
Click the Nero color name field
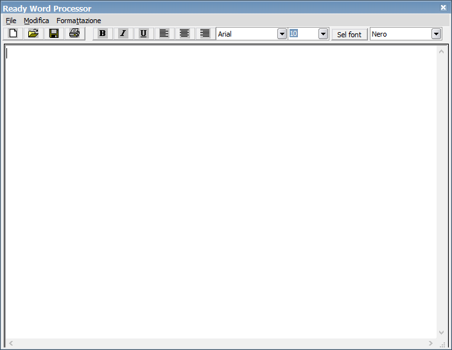(x=401, y=34)
